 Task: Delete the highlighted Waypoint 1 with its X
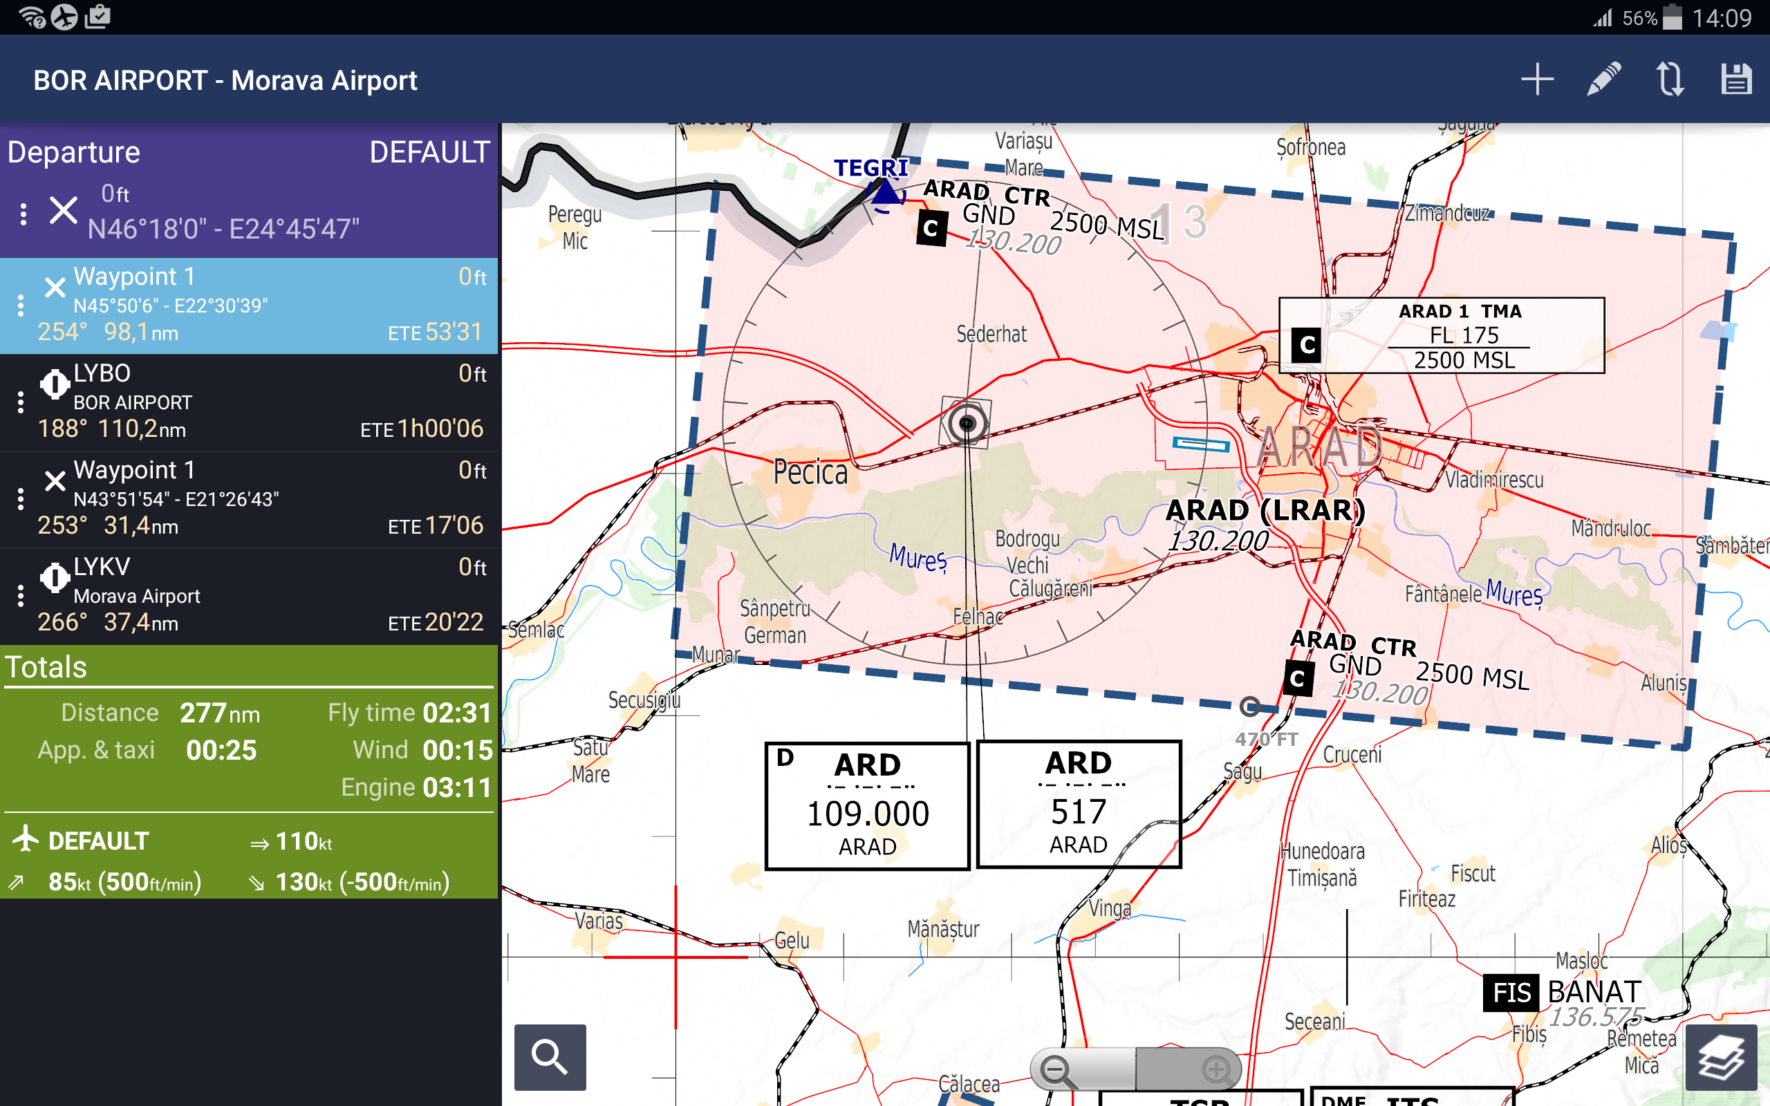tap(55, 288)
